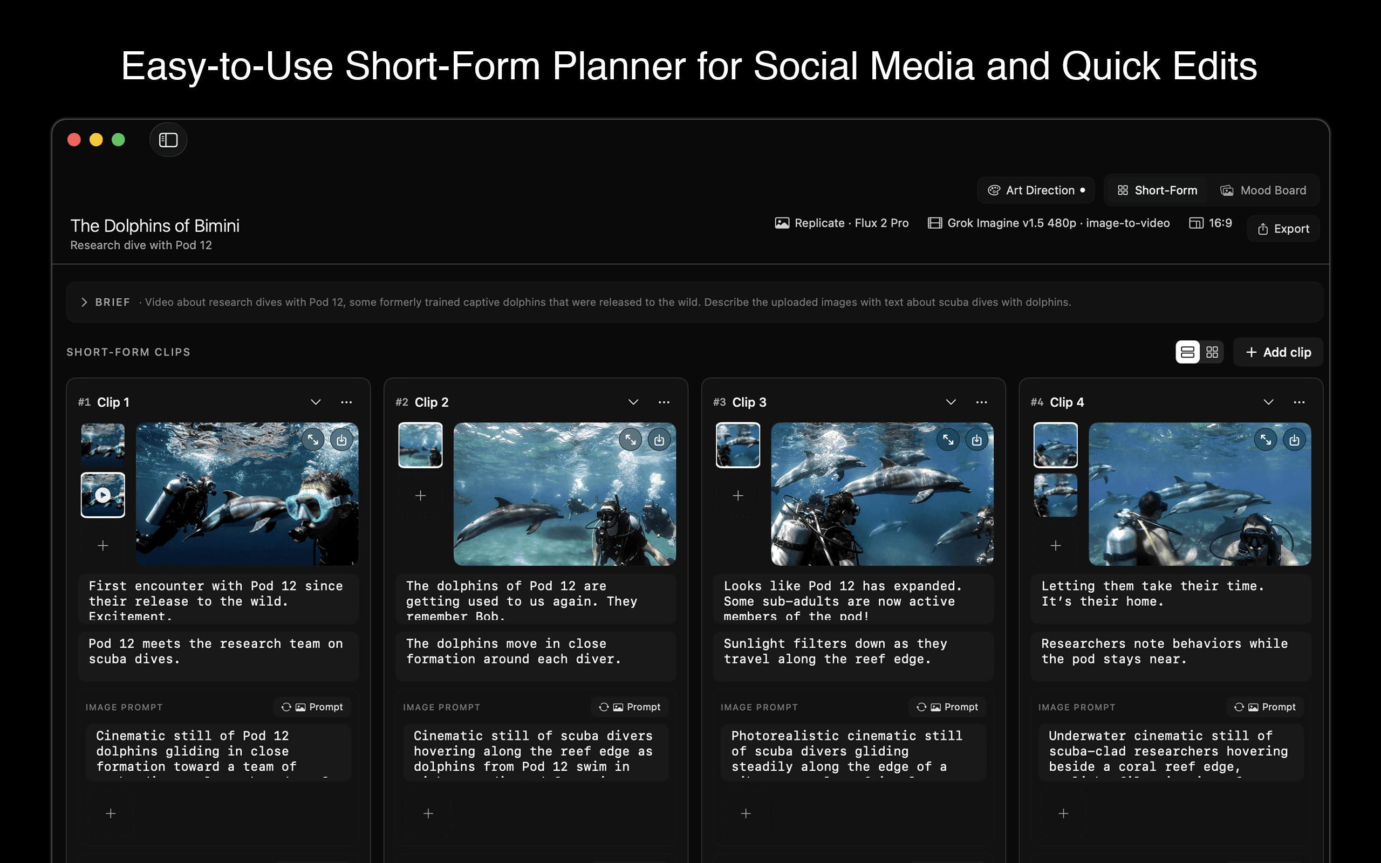
Task: Click the Export button
Action: (1283, 229)
